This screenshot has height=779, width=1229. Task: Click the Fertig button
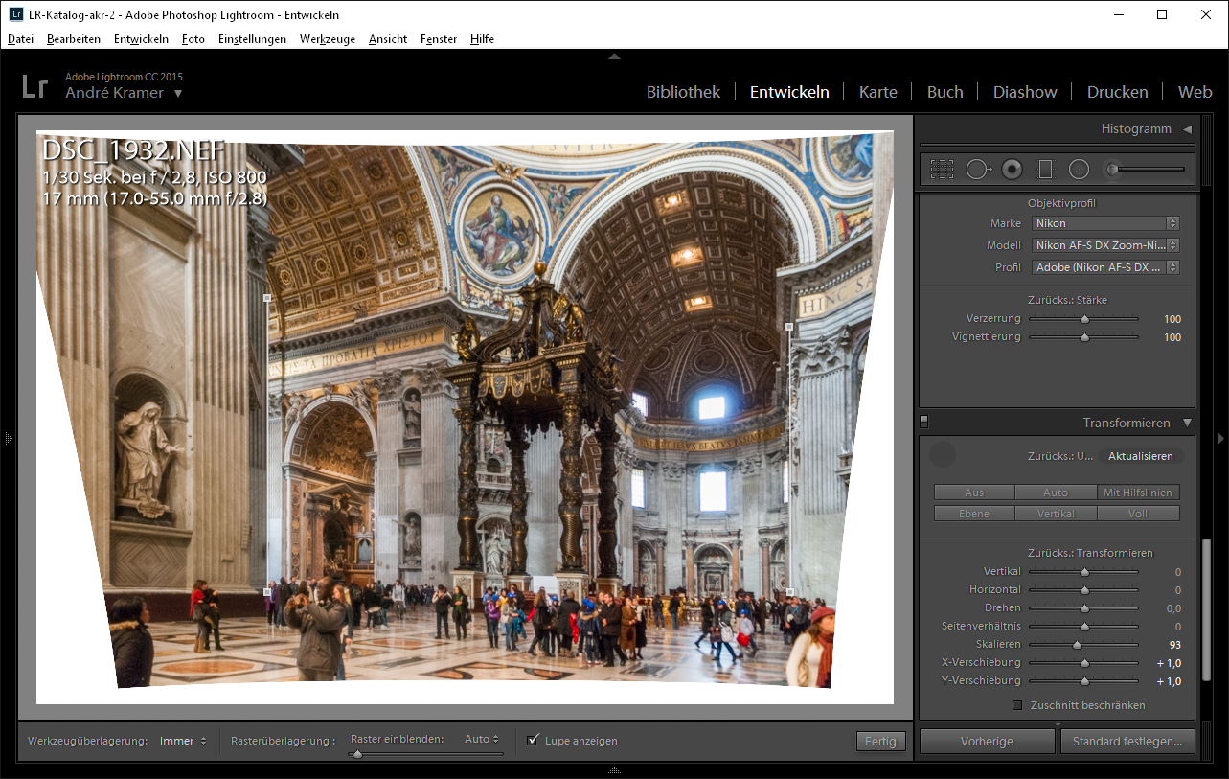(x=880, y=741)
